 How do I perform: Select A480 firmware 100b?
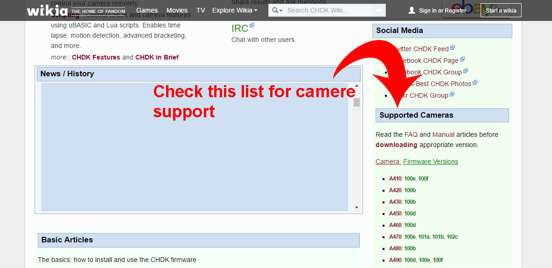[410, 248]
